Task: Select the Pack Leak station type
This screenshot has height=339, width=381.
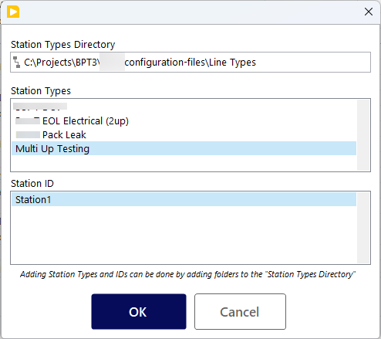Action: point(184,134)
